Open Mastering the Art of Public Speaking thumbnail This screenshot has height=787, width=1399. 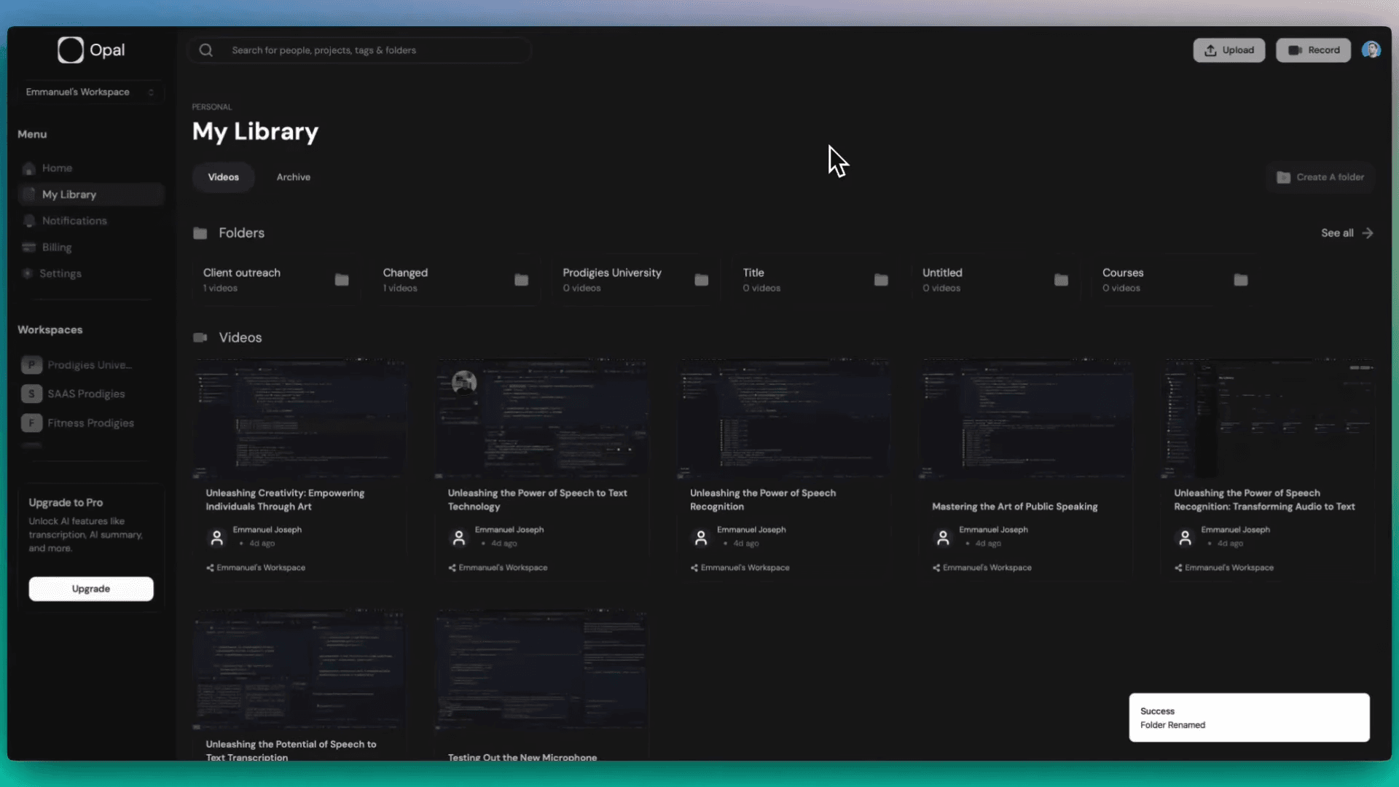click(1026, 418)
